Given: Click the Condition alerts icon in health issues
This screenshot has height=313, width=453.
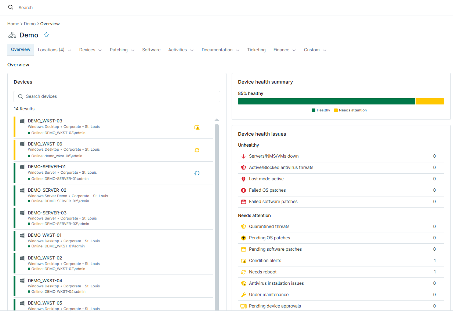Looking at the screenshot, I should click(243, 261).
